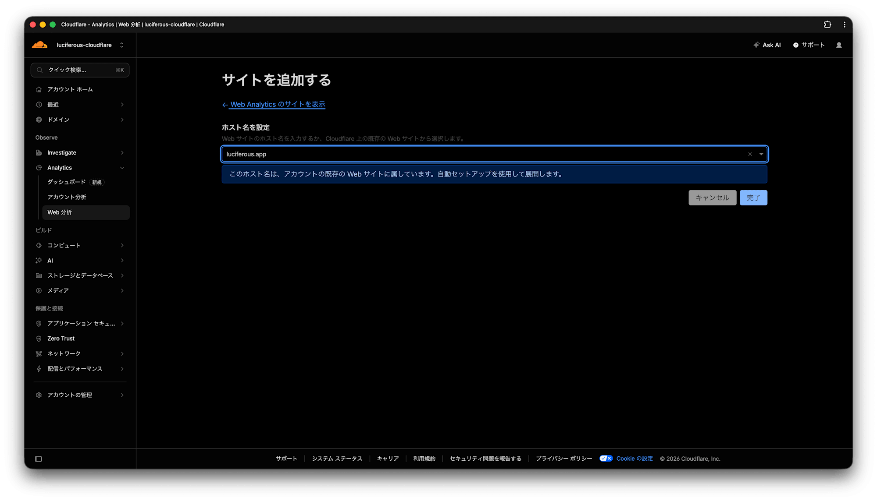Open プライバシー ポリシー footer link

click(x=564, y=459)
